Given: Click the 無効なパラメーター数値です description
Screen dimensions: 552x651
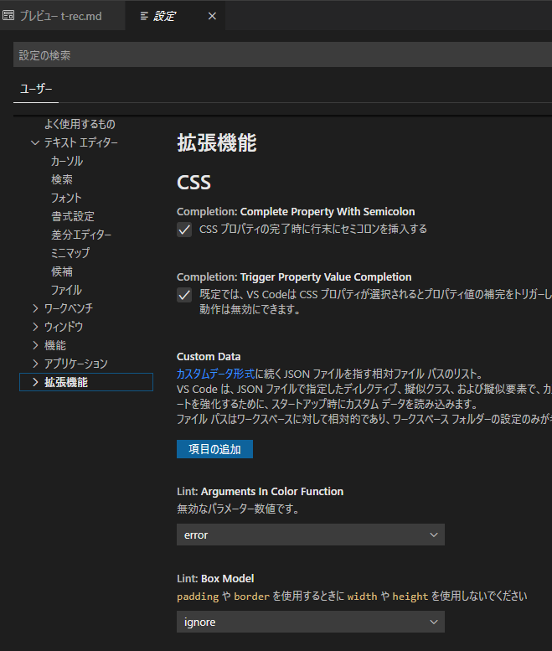Looking at the screenshot, I should pyautogui.click(x=238, y=509).
